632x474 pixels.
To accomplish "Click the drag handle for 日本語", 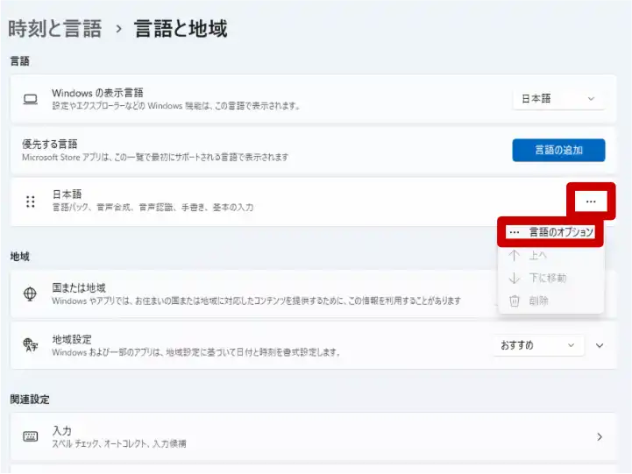I will 30,202.
